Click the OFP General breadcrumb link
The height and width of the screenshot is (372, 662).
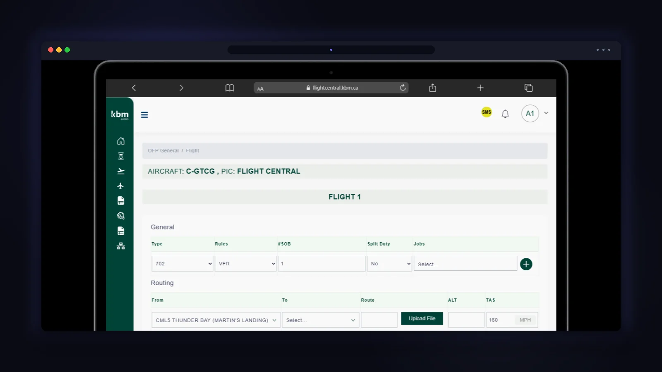click(x=163, y=150)
